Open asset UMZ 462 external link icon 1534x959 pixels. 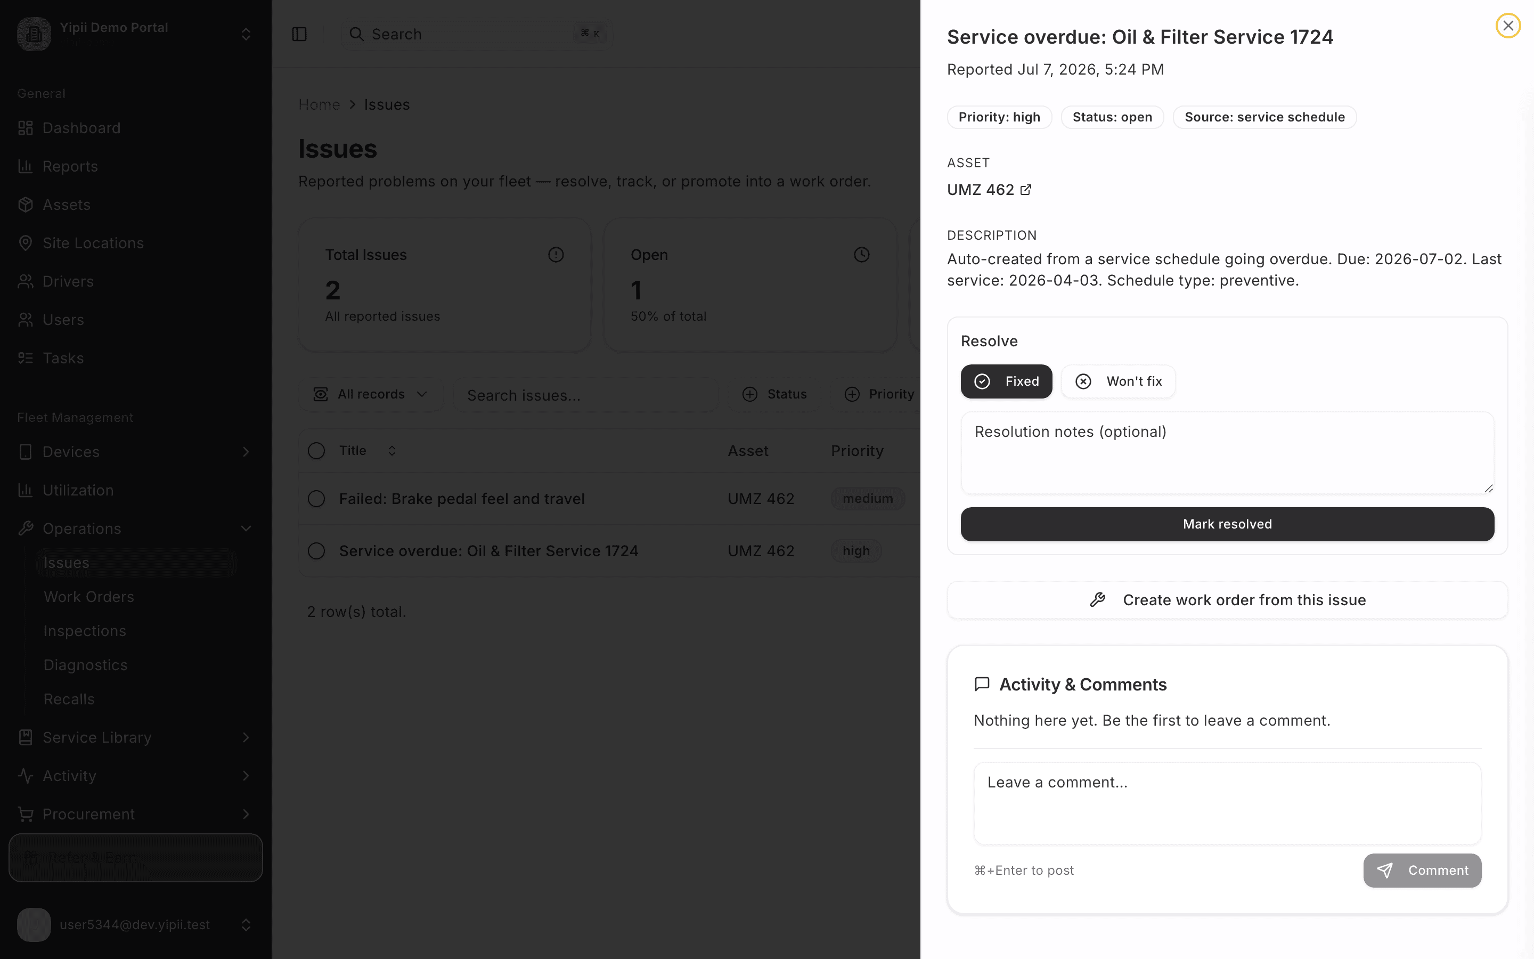(x=1026, y=190)
